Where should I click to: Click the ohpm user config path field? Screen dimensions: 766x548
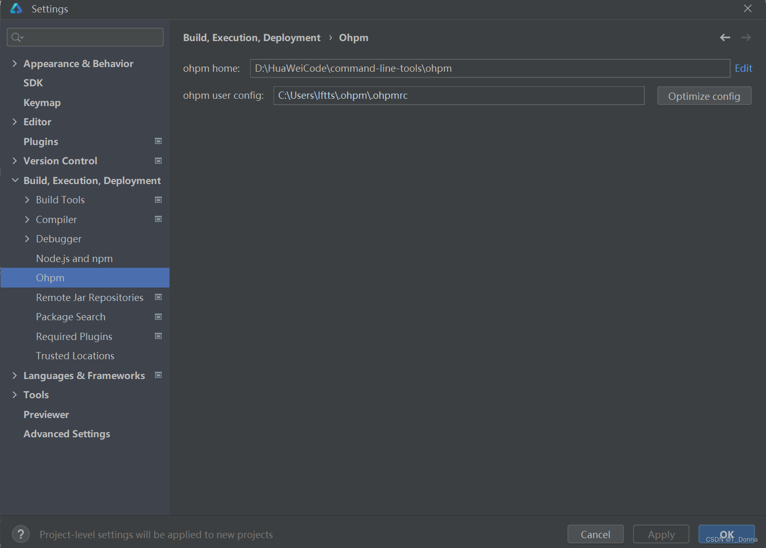point(459,96)
